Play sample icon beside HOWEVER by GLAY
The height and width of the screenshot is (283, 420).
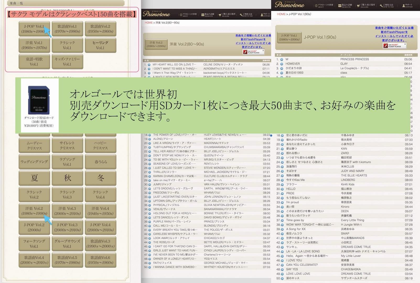point(282,64)
